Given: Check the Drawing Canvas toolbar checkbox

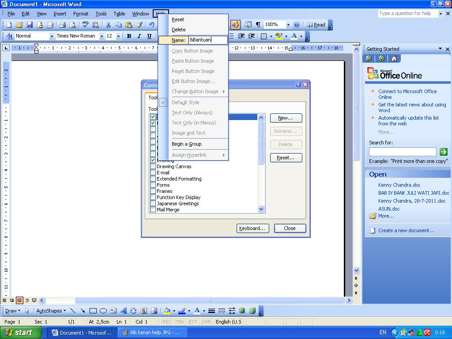Looking at the screenshot, I should coord(153,166).
